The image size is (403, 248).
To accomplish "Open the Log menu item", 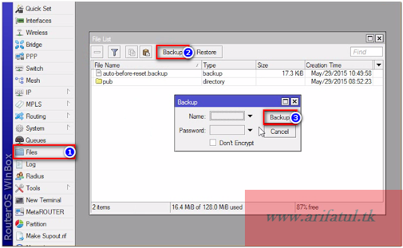I will tap(43, 164).
